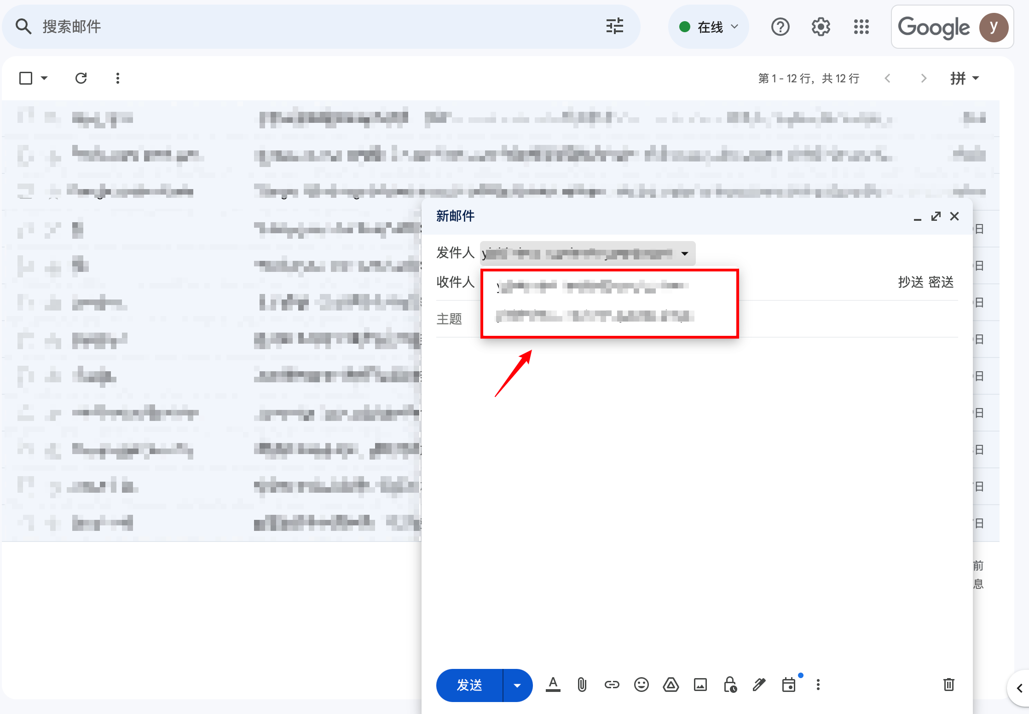Toggle confidential mode lock icon

pos(730,685)
